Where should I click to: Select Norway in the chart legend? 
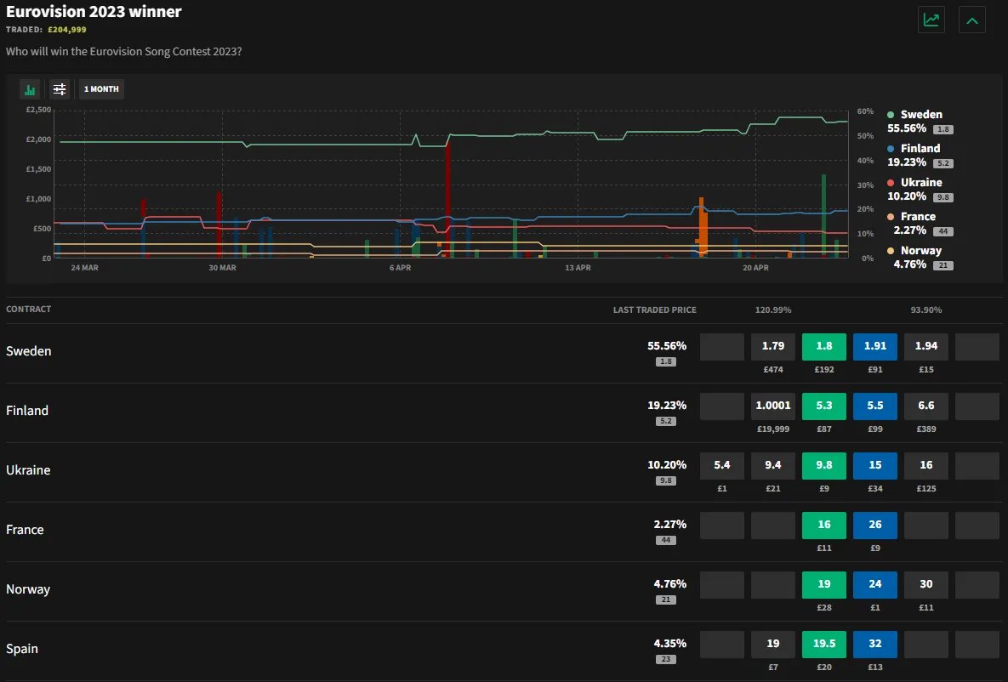(x=920, y=251)
